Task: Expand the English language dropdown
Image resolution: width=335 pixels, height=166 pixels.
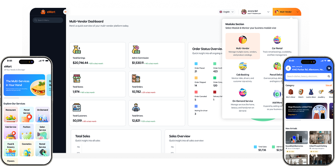Action: pos(227,12)
